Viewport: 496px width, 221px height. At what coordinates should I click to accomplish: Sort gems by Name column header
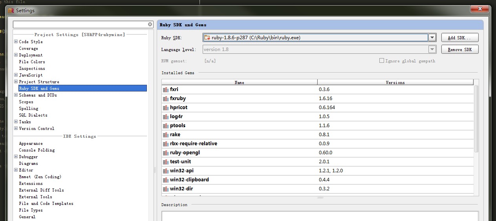240,82
